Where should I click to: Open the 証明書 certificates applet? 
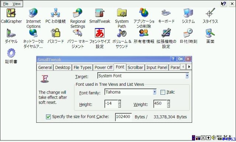click(11, 56)
